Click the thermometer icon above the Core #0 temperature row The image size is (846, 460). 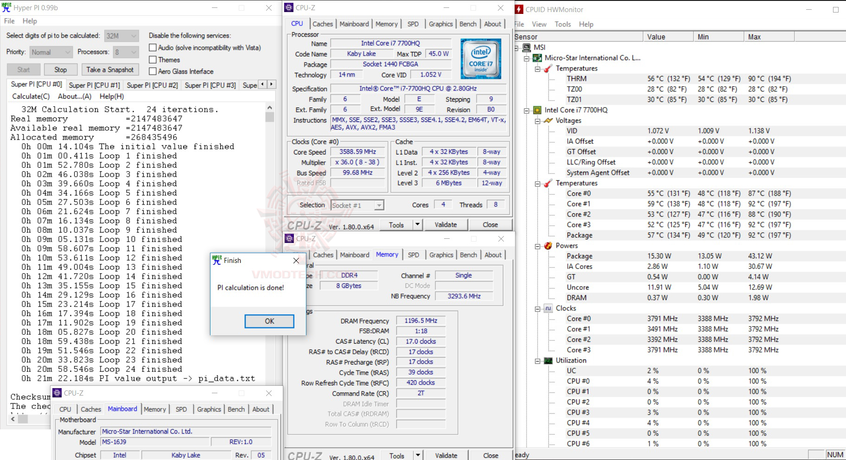coord(548,183)
